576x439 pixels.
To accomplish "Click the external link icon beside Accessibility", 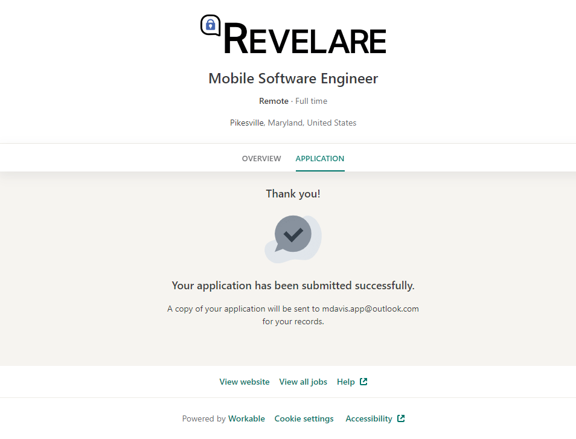I will tap(401, 418).
